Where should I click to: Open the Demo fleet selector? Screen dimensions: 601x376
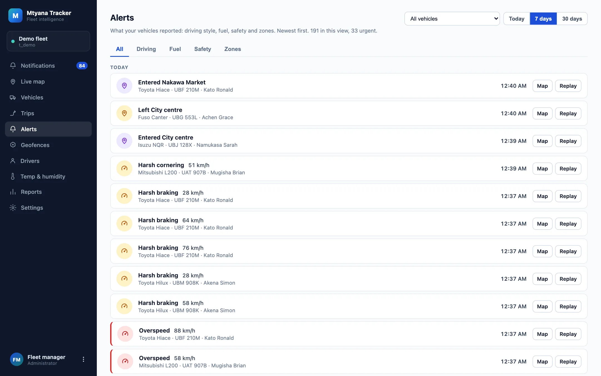coord(48,41)
